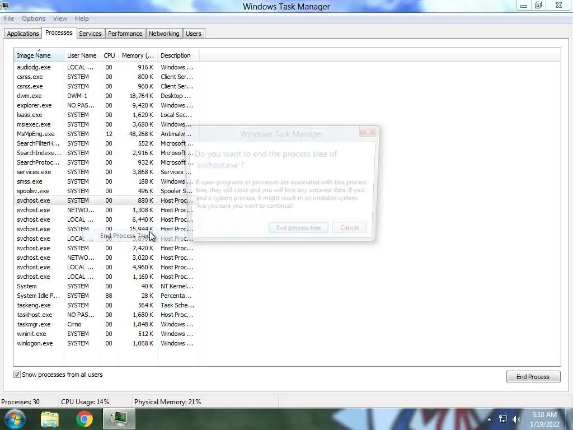Click the NT Kernel... description cell

point(176,286)
